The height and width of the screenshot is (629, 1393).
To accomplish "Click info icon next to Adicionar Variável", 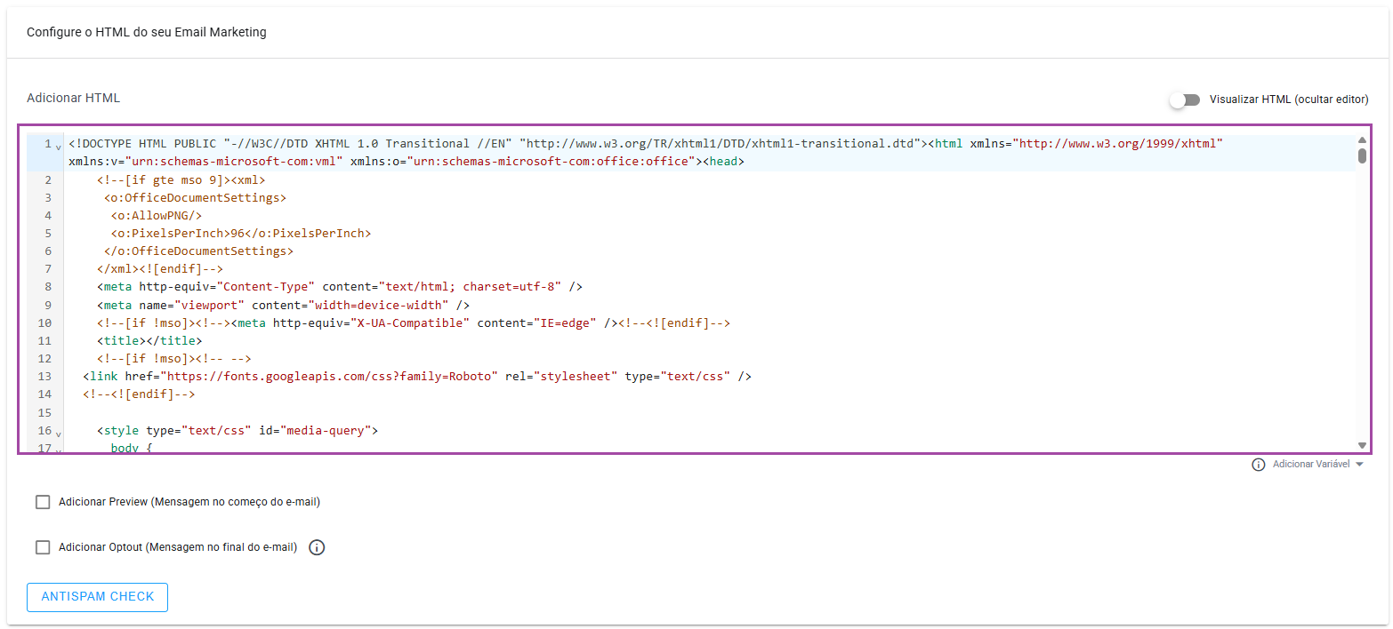I will coord(1258,465).
